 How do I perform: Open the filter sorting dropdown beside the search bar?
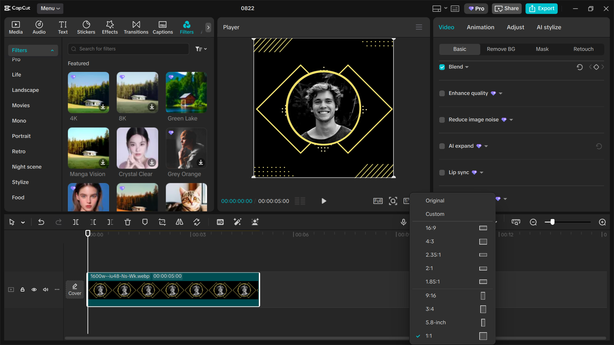[x=201, y=49]
